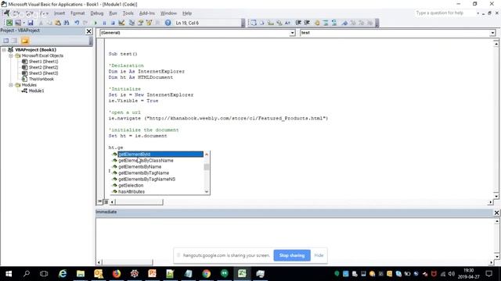Select Sheet1 (Sheet1) in project tree
Viewport: 501px width, 281px height.
(x=44, y=62)
